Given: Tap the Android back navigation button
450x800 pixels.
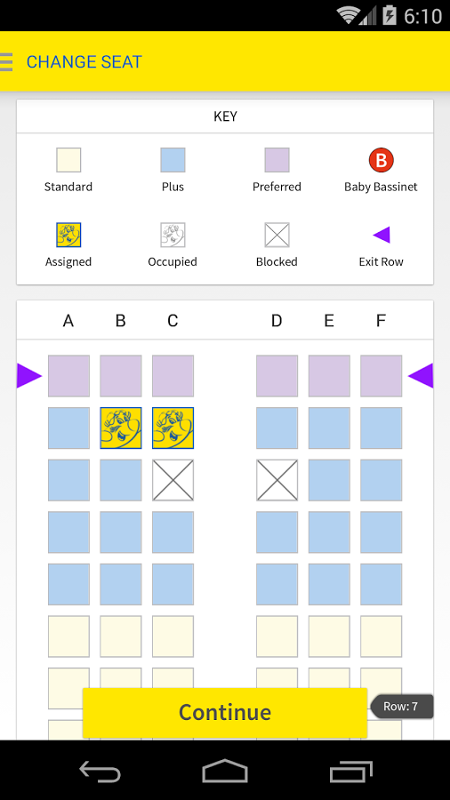Looking at the screenshot, I should click(x=100, y=771).
